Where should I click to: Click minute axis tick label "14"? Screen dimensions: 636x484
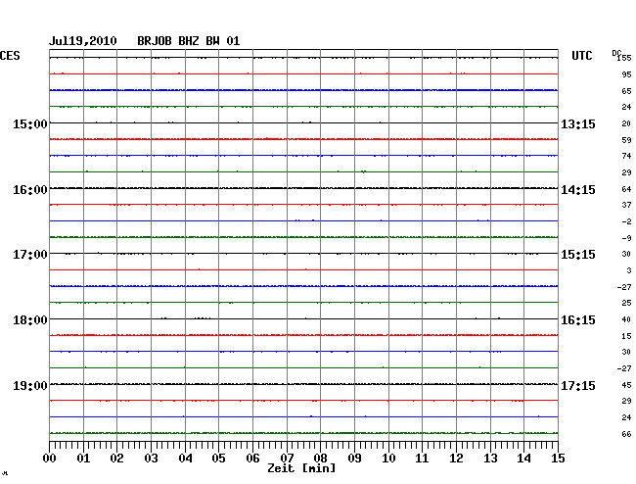523,458
